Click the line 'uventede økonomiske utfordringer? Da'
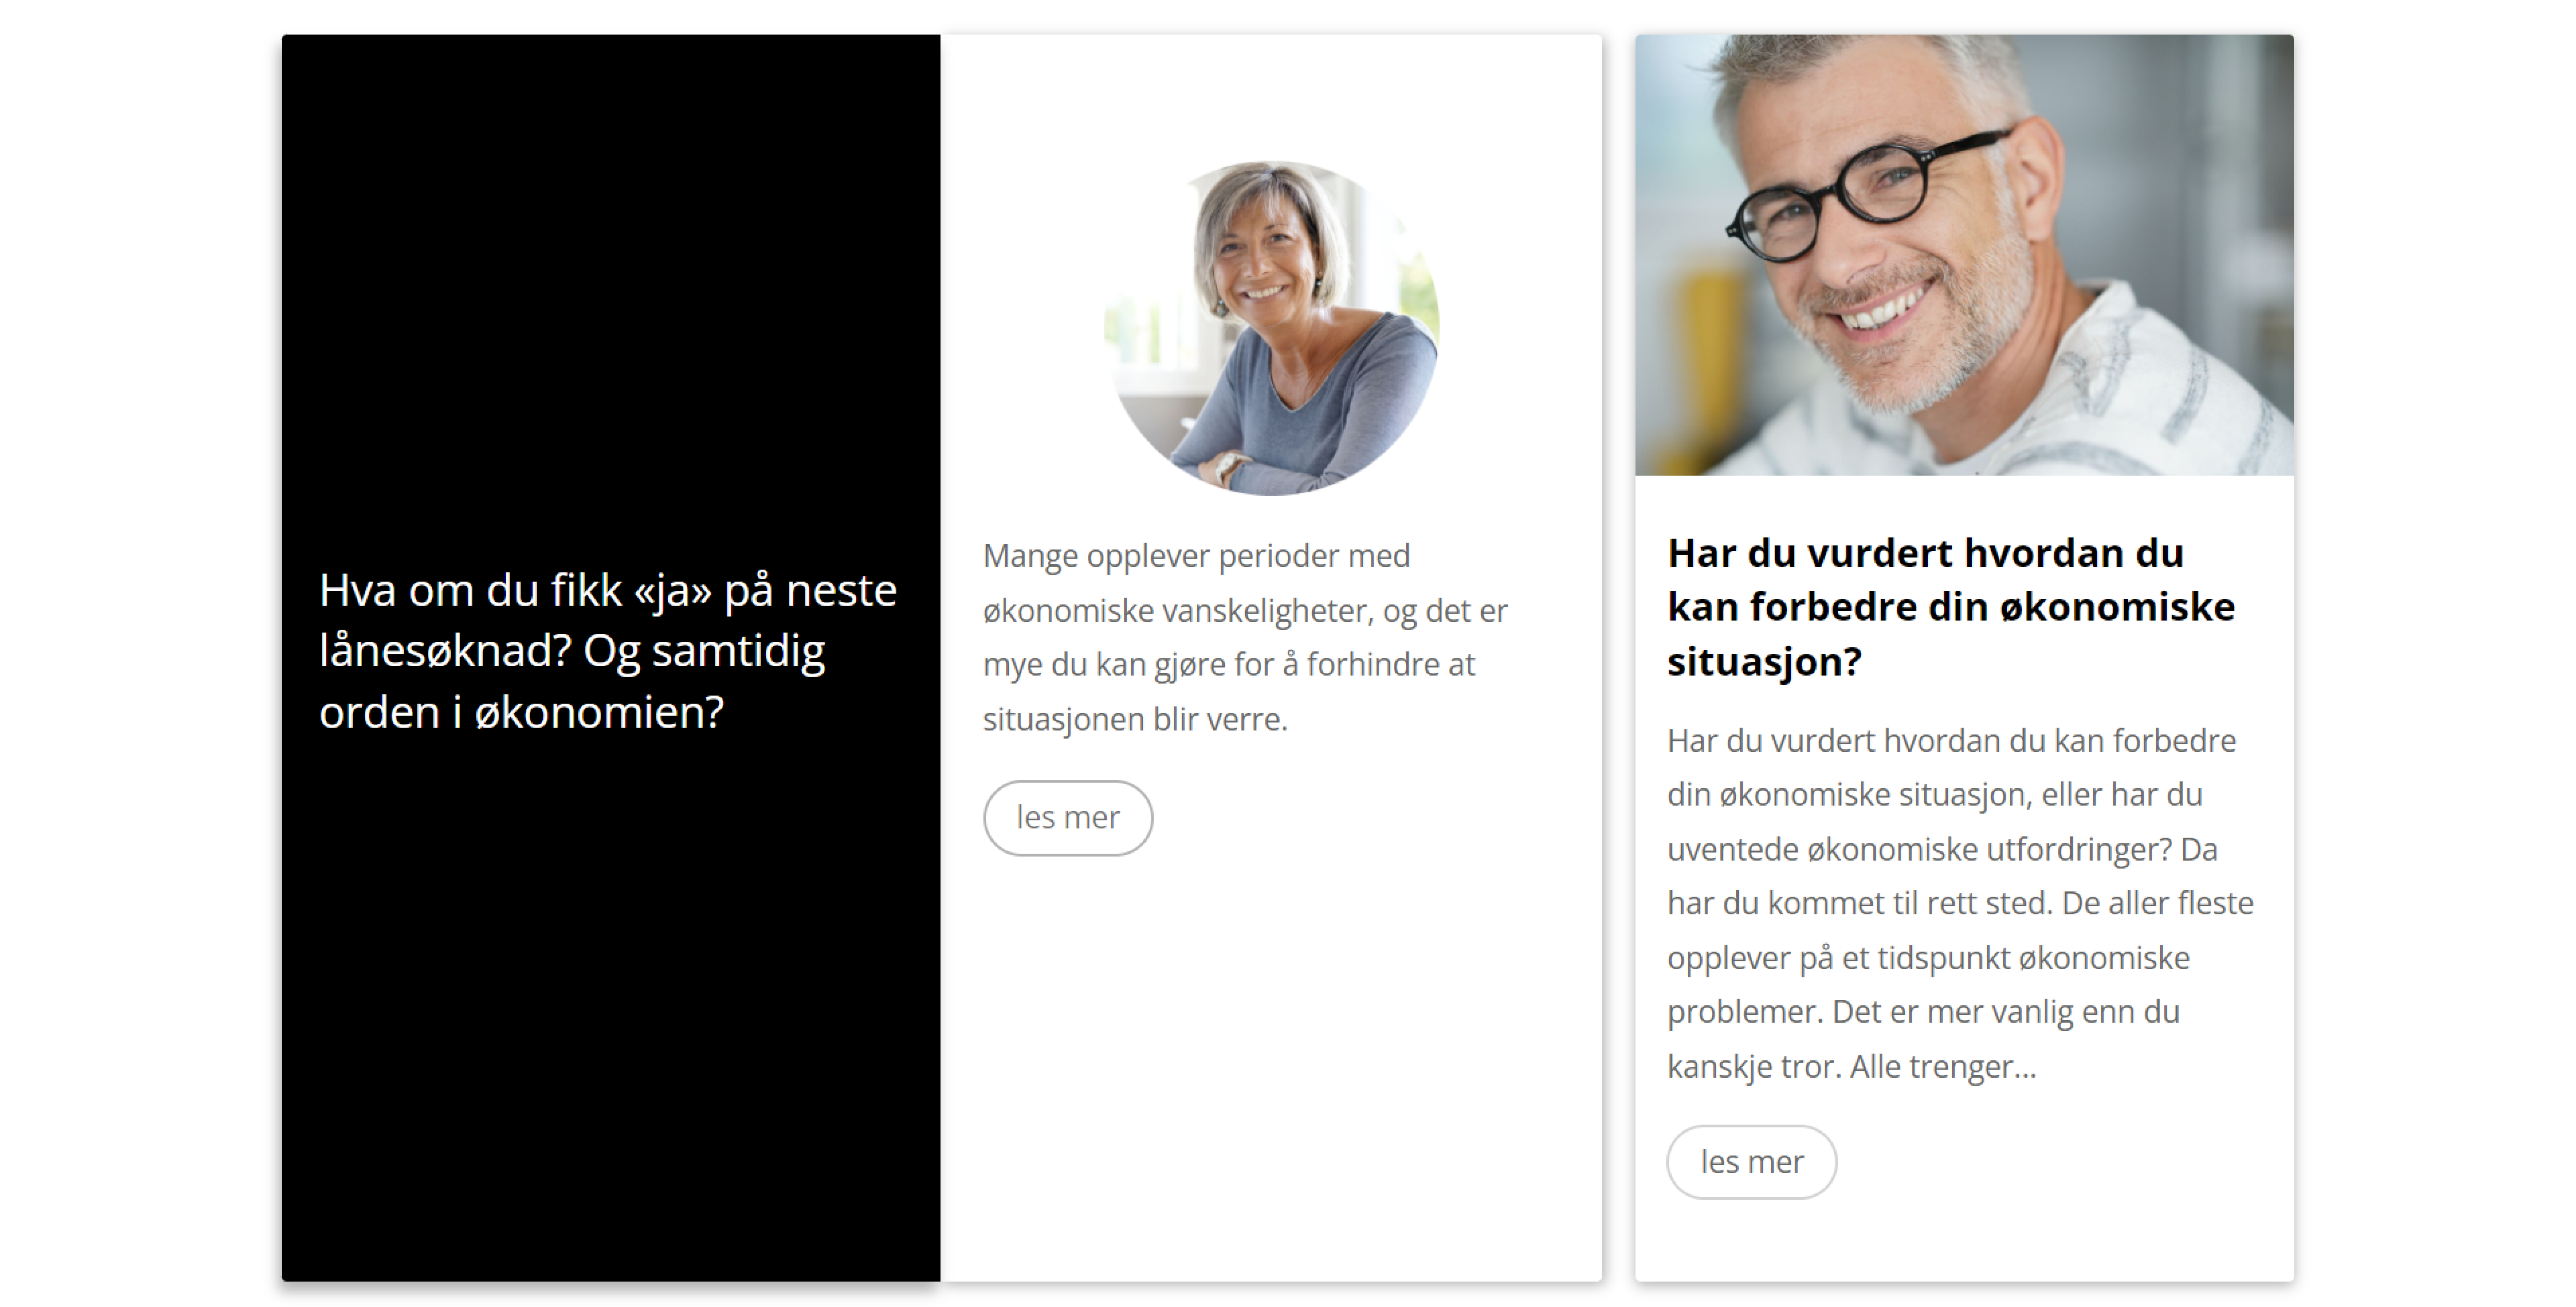 [x=1942, y=850]
